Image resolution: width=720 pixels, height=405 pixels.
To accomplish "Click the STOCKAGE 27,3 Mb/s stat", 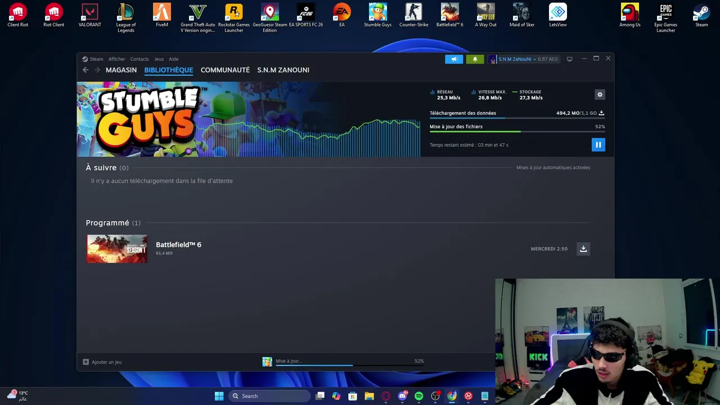I will pos(528,94).
